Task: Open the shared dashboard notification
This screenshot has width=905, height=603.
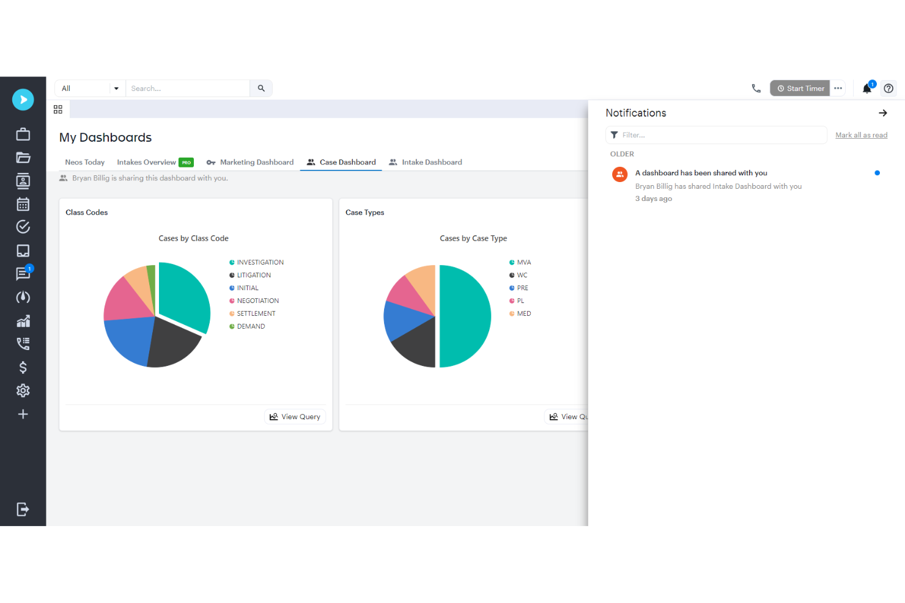Action: 746,186
